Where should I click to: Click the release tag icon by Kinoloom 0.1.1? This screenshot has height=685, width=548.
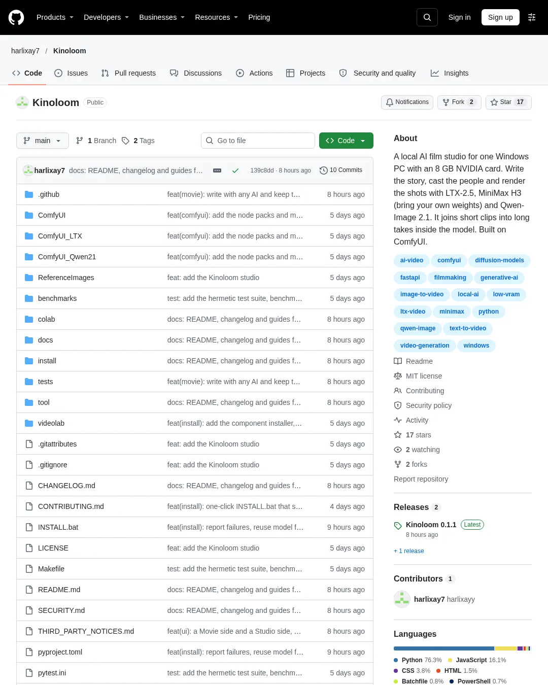tap(398, 526)
